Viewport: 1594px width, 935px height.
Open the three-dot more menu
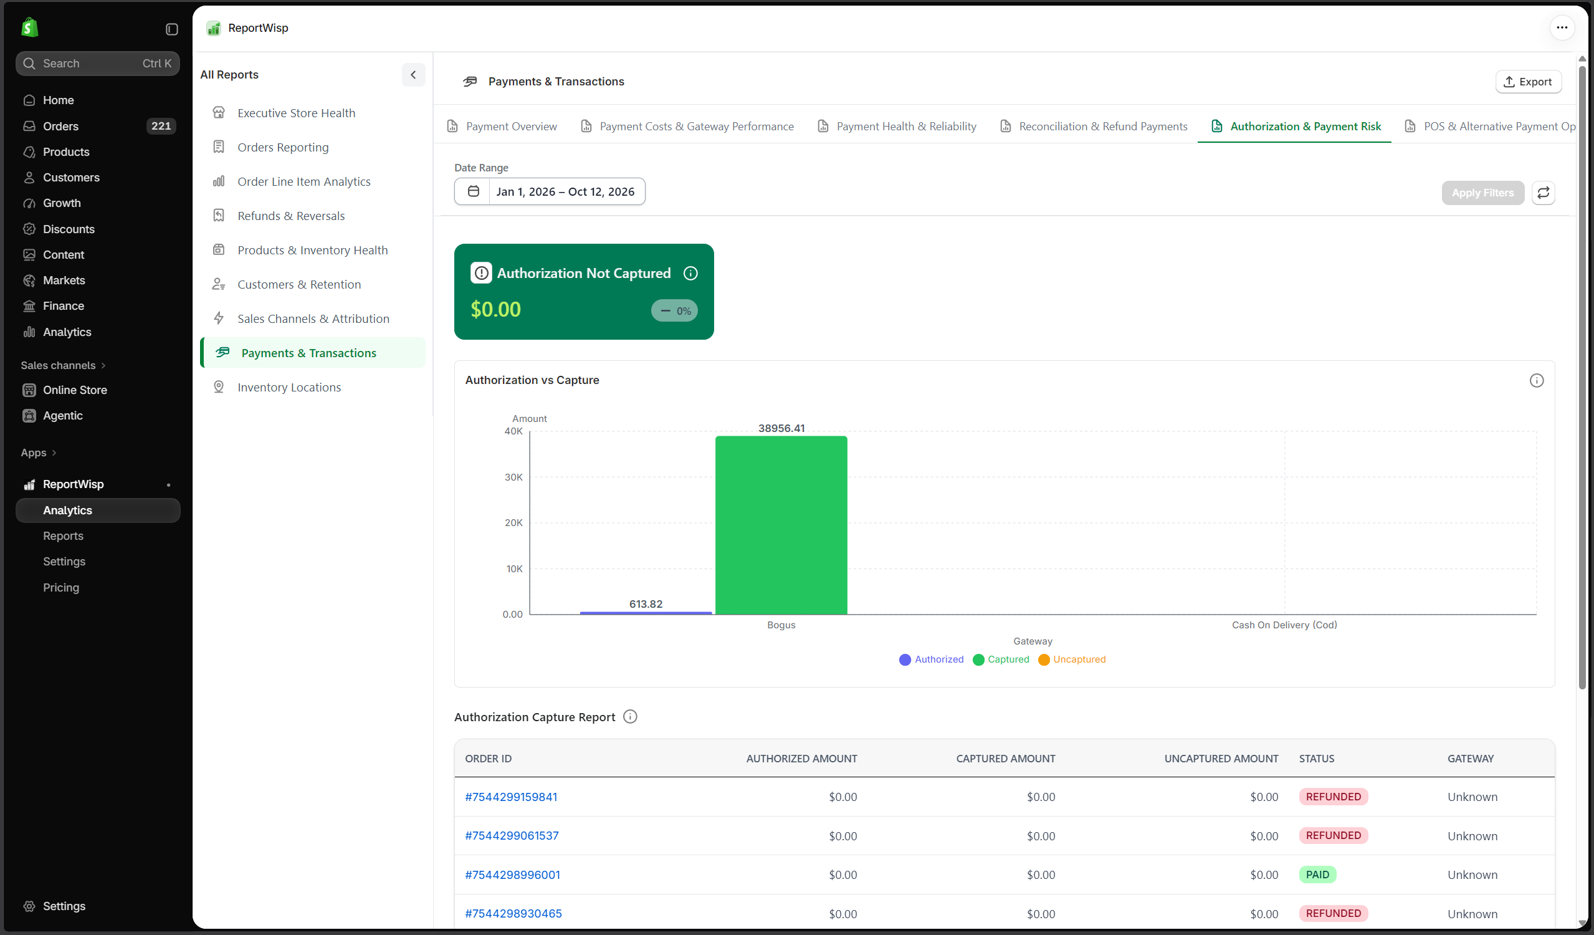tap(1561, 27)
